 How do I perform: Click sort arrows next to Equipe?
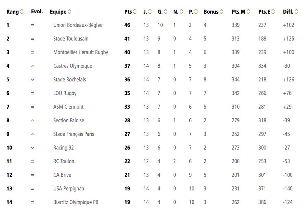(x=69, y=12)
